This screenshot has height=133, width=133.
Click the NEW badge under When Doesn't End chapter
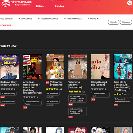pos(93,99)
